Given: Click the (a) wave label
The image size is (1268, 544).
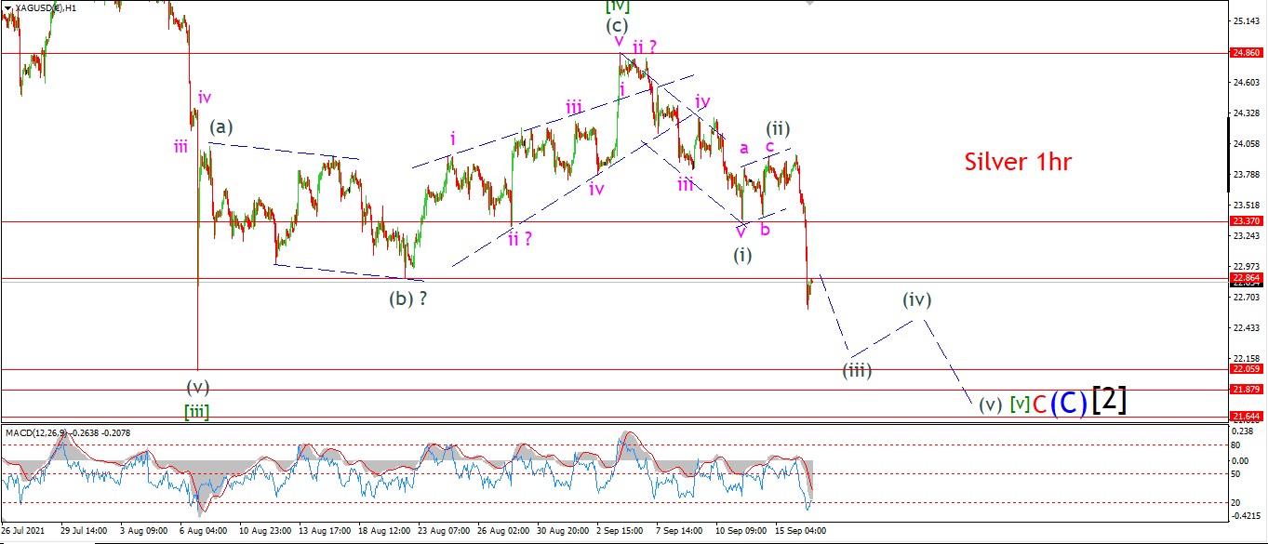Looking at the screenshot, I should pos(222,126).
